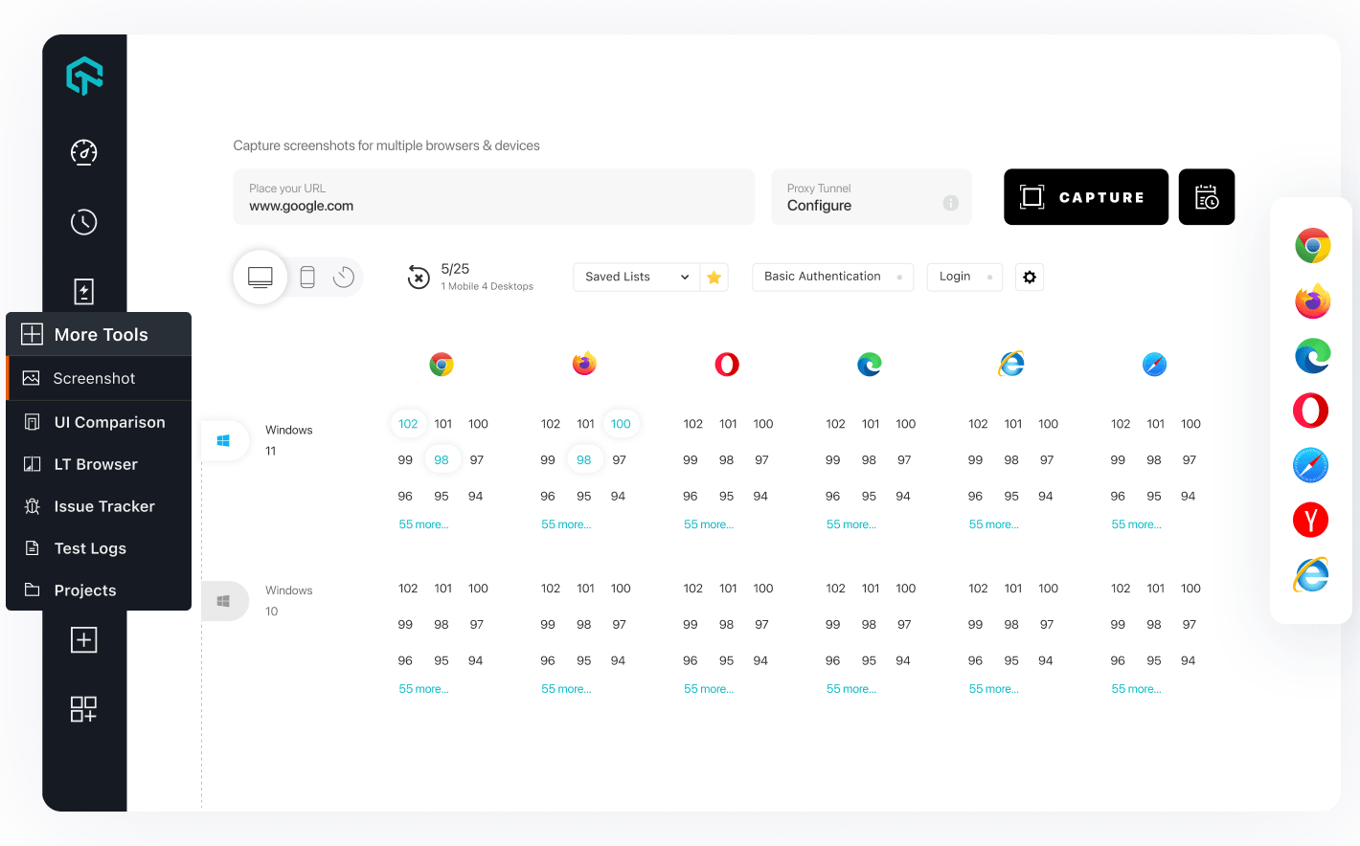This screenshot has height=846, width=1360.
Task: Deselect version 102 under Chrome Windows 11
Action: [408, 423]
